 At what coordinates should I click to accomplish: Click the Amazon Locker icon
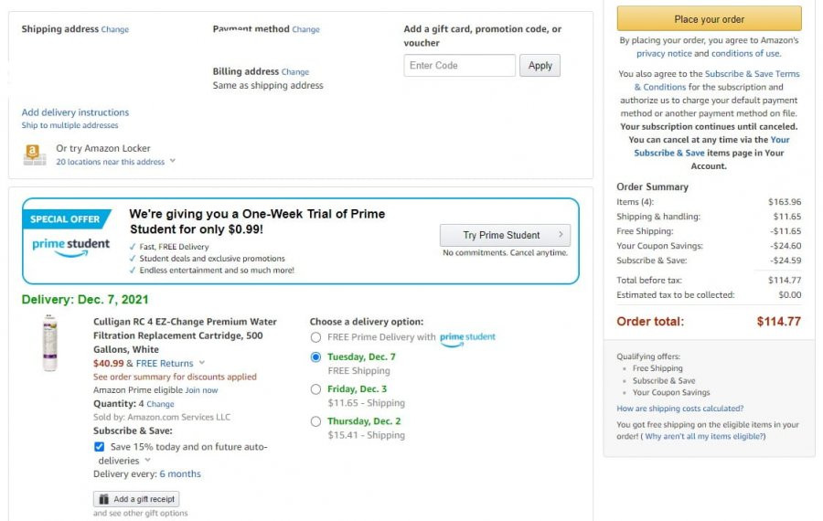point(35,154)
